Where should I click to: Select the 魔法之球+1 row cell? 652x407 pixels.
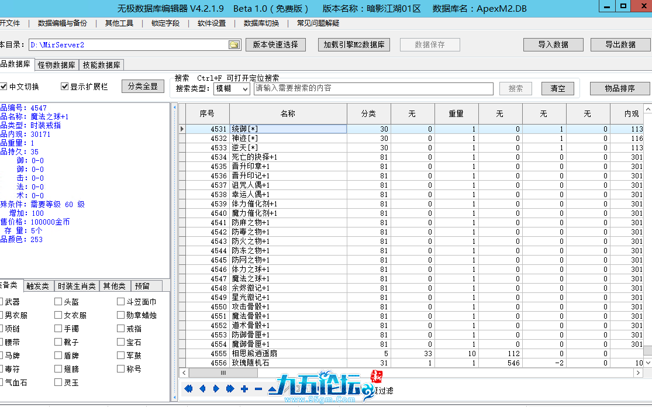click(x=288, y=278)
